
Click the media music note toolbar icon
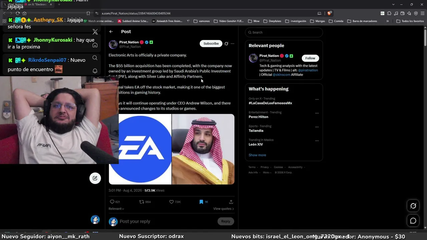coord(396,13)
